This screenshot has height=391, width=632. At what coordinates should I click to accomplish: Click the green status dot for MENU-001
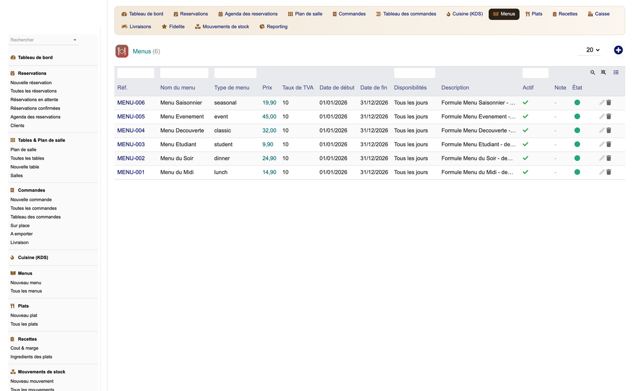pyautogui.click(x=577, y=172)
